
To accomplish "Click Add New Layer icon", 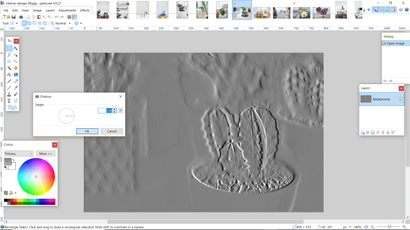I will click(x=362, y=132).
